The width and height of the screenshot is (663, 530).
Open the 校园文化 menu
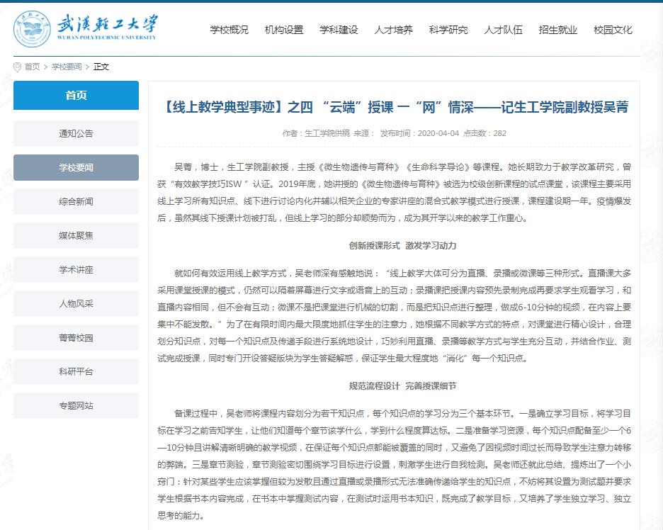click(613, 30)
